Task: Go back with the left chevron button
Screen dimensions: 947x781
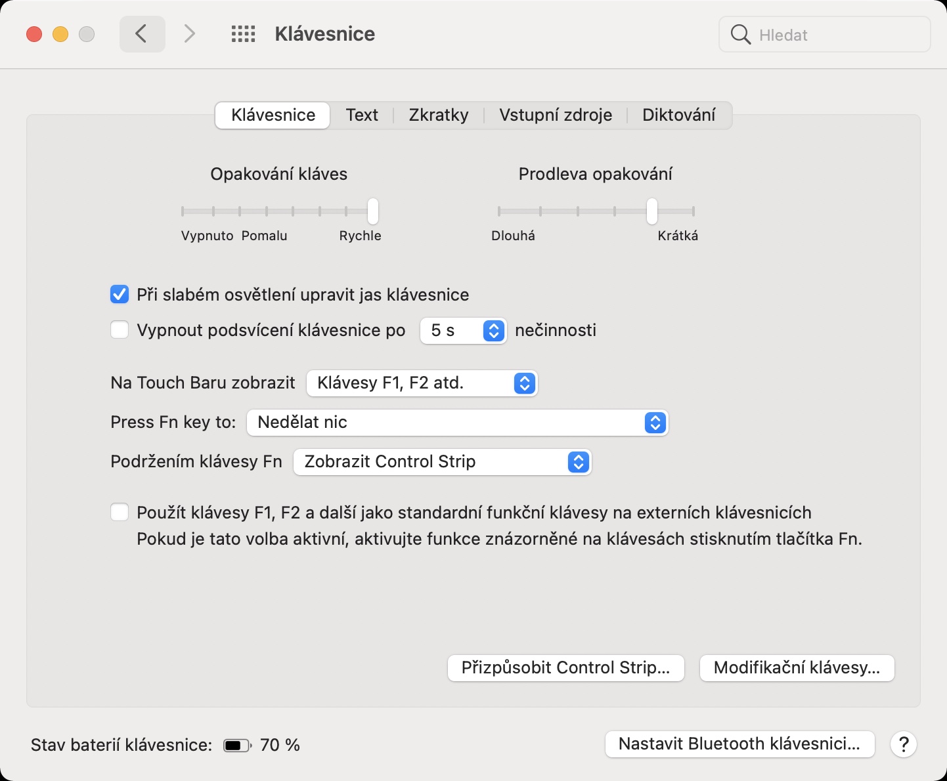Action: [x=142, y=34]
